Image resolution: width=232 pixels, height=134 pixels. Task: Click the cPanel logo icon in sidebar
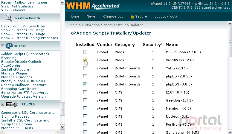tap(9, 46)
